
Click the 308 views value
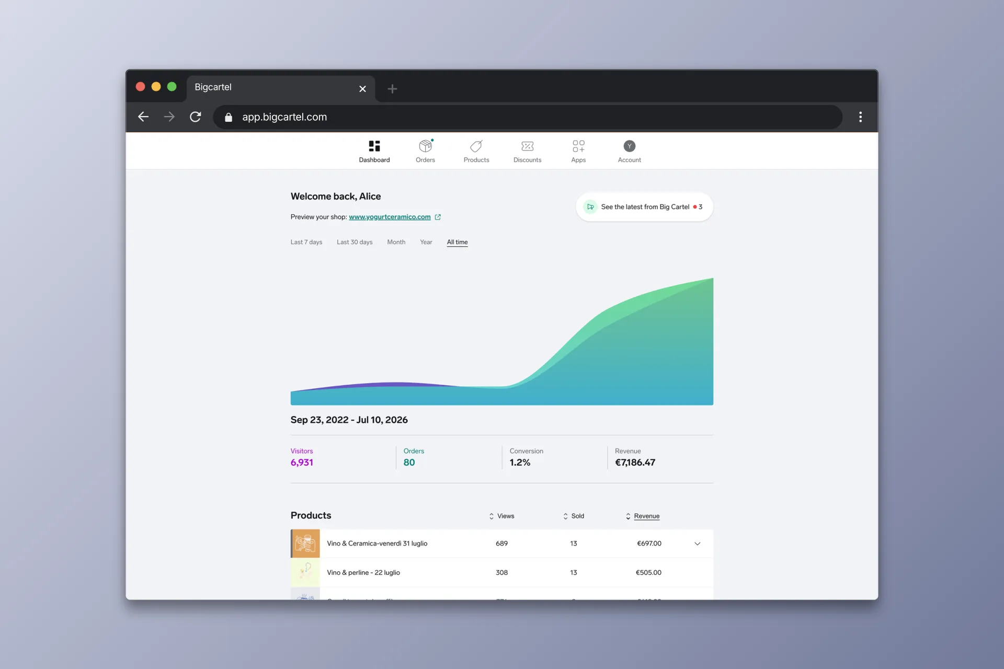[x=502, y=573]
